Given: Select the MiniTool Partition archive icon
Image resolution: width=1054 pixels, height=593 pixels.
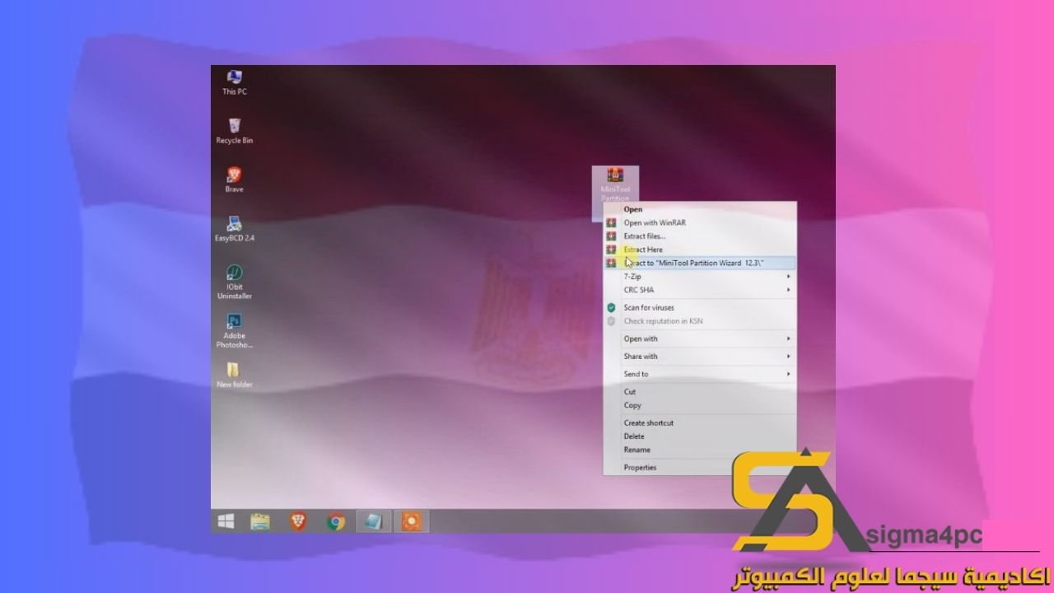Looking at the screenshot, I should click(x=615, y=184).
